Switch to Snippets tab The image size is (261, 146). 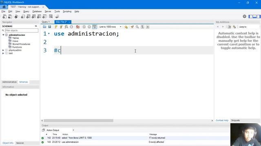click(235, 120)
